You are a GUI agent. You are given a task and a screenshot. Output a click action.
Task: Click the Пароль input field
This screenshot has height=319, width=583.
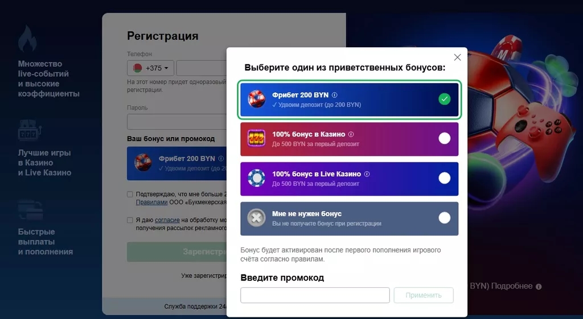click(177, 122)
